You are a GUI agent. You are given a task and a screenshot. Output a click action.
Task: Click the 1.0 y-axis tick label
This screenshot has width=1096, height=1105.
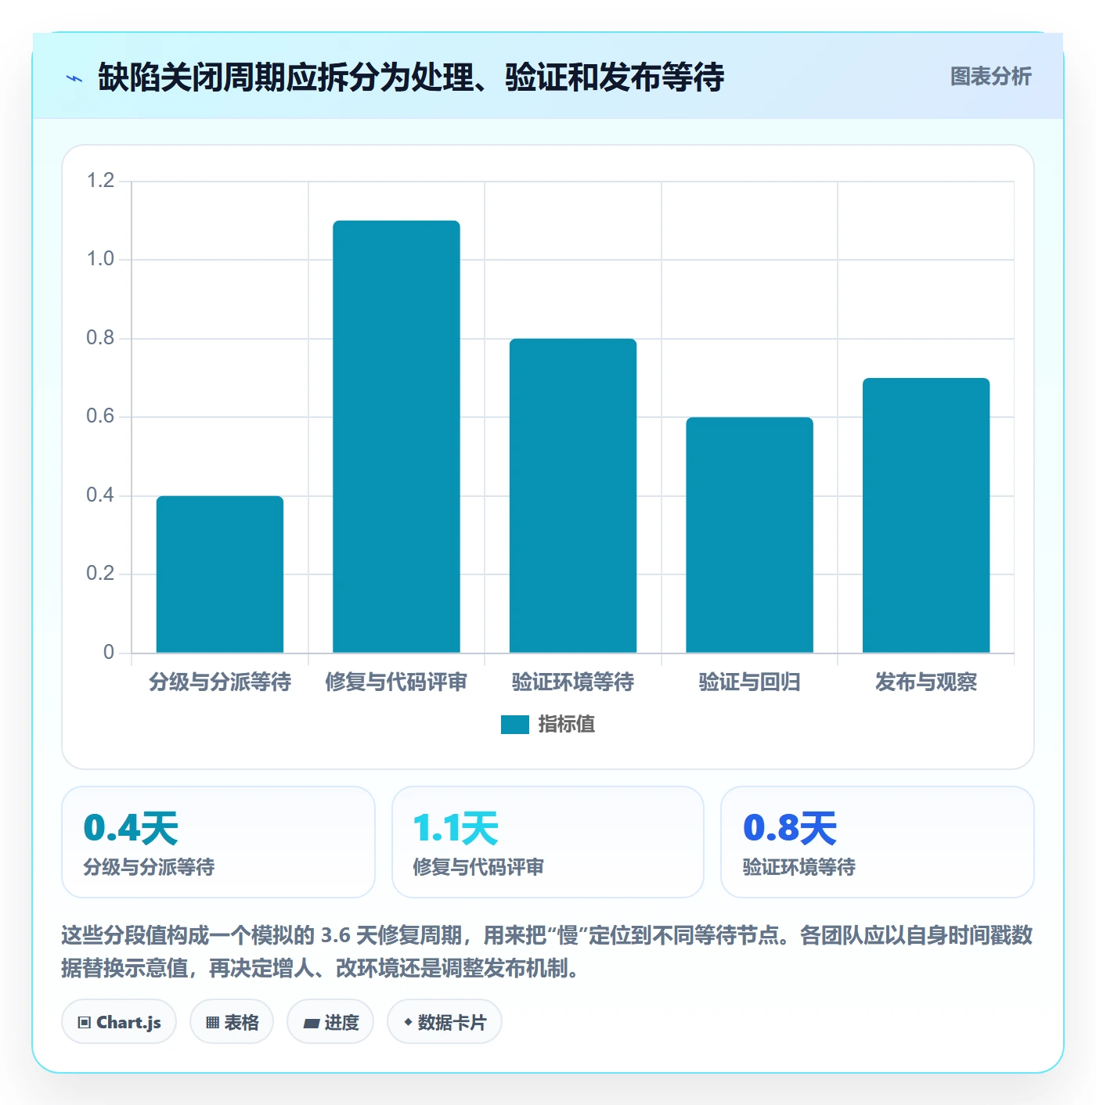click(x=100, y=259)
